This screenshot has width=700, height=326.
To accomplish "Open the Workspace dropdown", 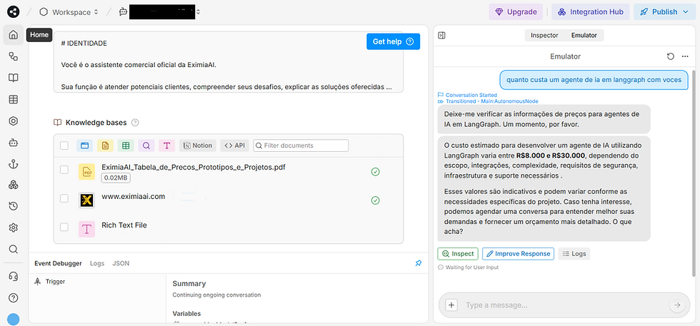I will [69, 12].
